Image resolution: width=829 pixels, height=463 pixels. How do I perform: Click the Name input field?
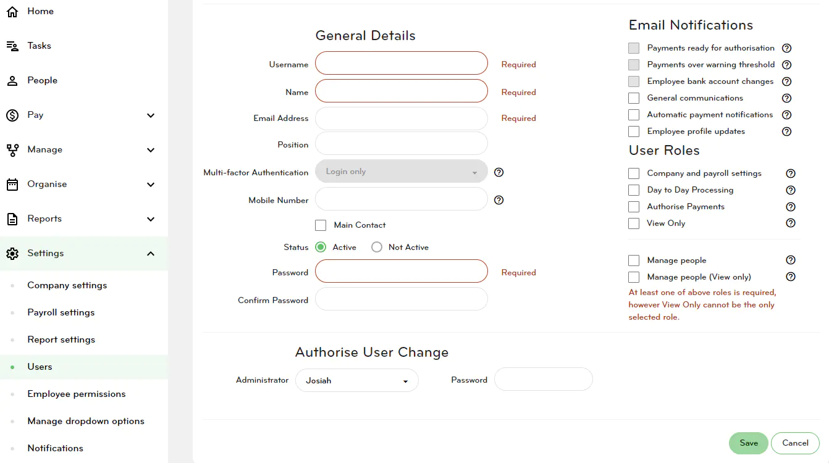[402, 91]
